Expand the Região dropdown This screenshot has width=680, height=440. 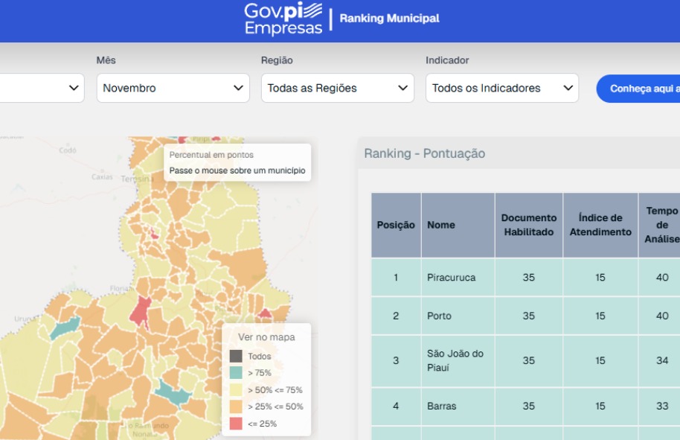(x=337, y=88)
